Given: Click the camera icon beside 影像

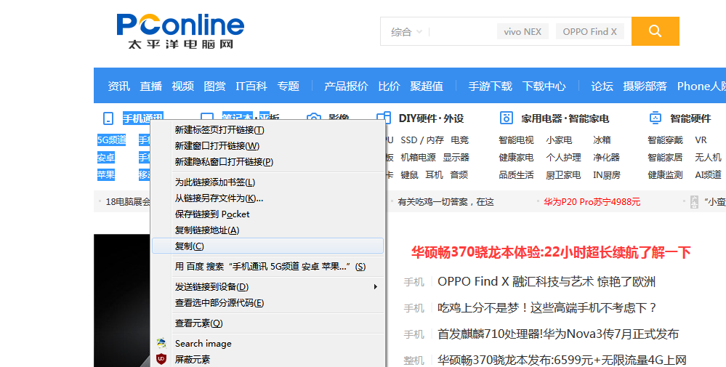Looking at the screenshot, I should pos(314,118).
